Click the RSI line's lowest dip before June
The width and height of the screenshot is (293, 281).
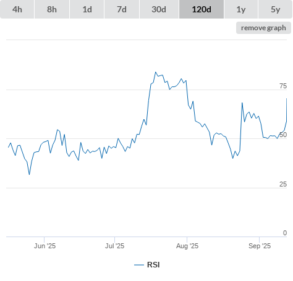click(29, 175)
